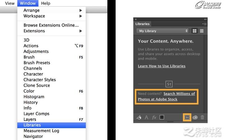This screenshot has width=225, height=140.
Task: Open Measurement Log panel
Action: point(52,131)
